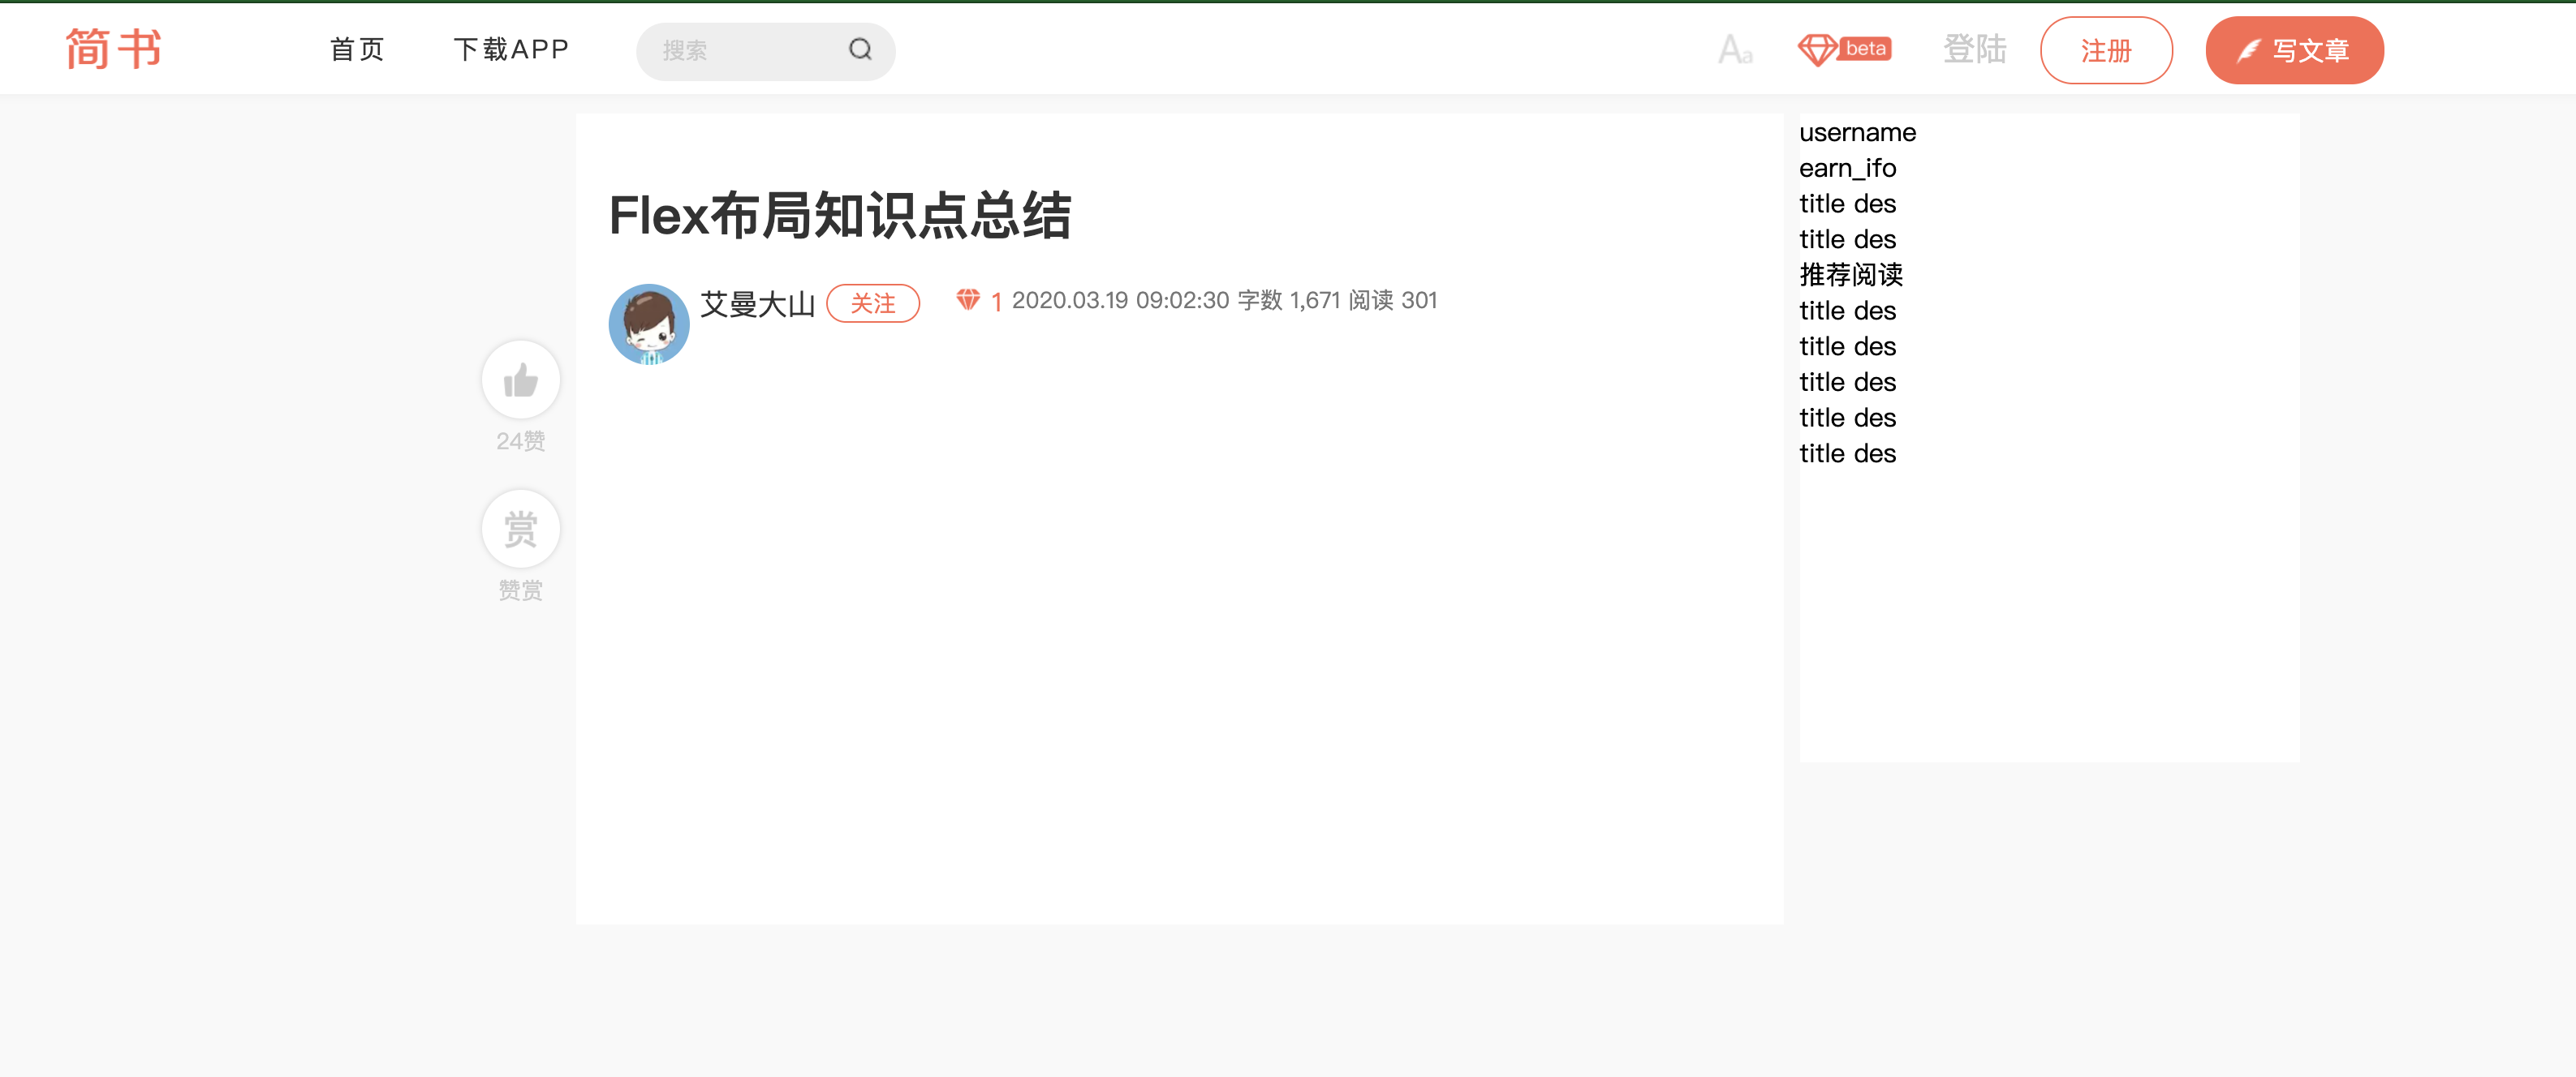The width and height of the screenshot is (2576, 1077).
Task: Click the thumbs-up like icon
Action: (520, 379)
